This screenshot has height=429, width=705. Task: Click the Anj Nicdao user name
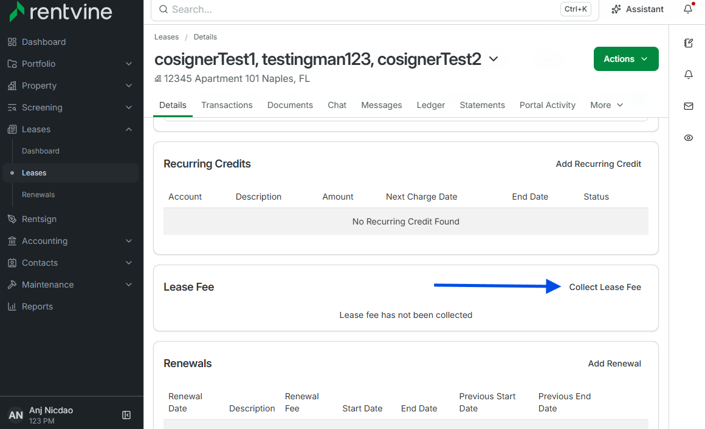click(51, 410)
